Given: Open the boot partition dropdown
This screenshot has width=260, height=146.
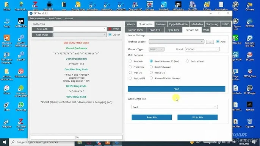Looking at the screenshot, I should (x=215, y=107).
